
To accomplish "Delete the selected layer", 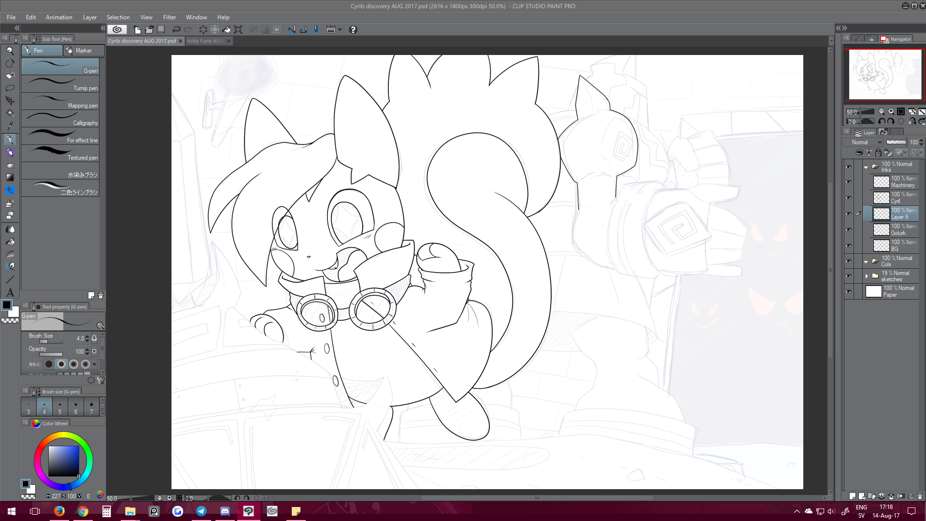I will tap(920, 496).
